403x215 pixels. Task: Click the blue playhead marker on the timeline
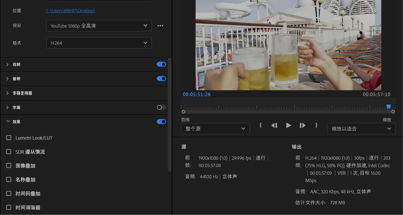pyautogui.click(x=388, y=106)
